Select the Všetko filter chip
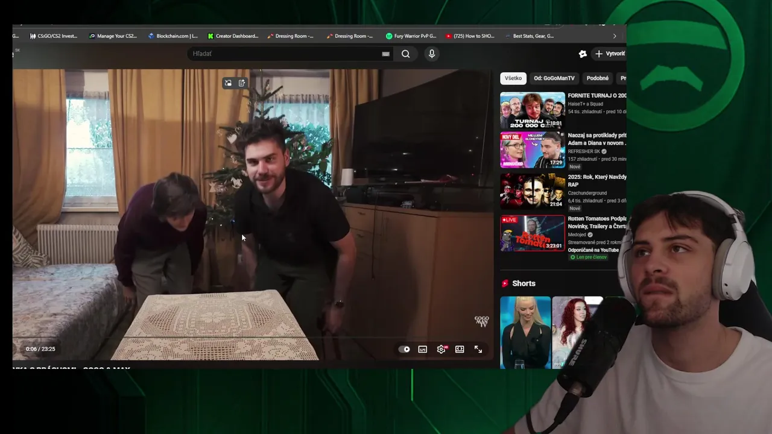The image size is (772, 434). 513,78
